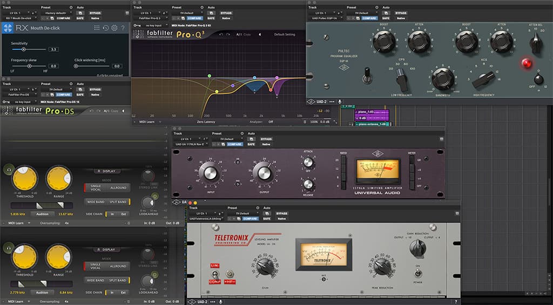Click DISPLAY button in upper Pro-DS

pos(107,171)
